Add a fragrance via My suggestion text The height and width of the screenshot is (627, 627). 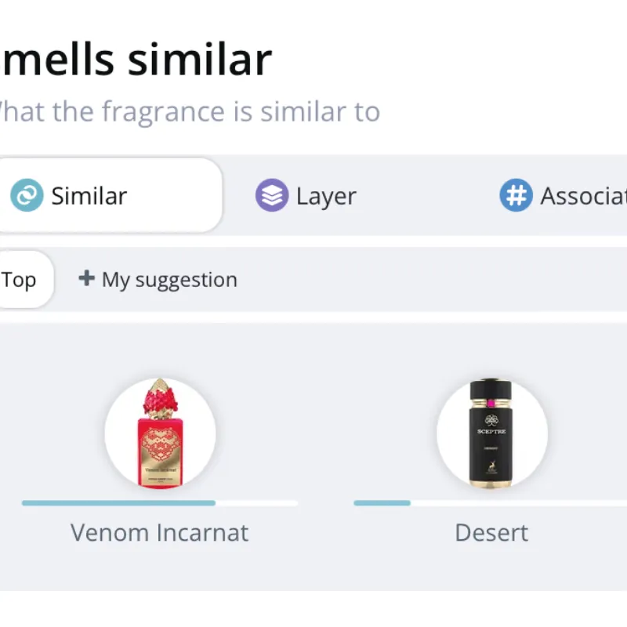(169, 280)
